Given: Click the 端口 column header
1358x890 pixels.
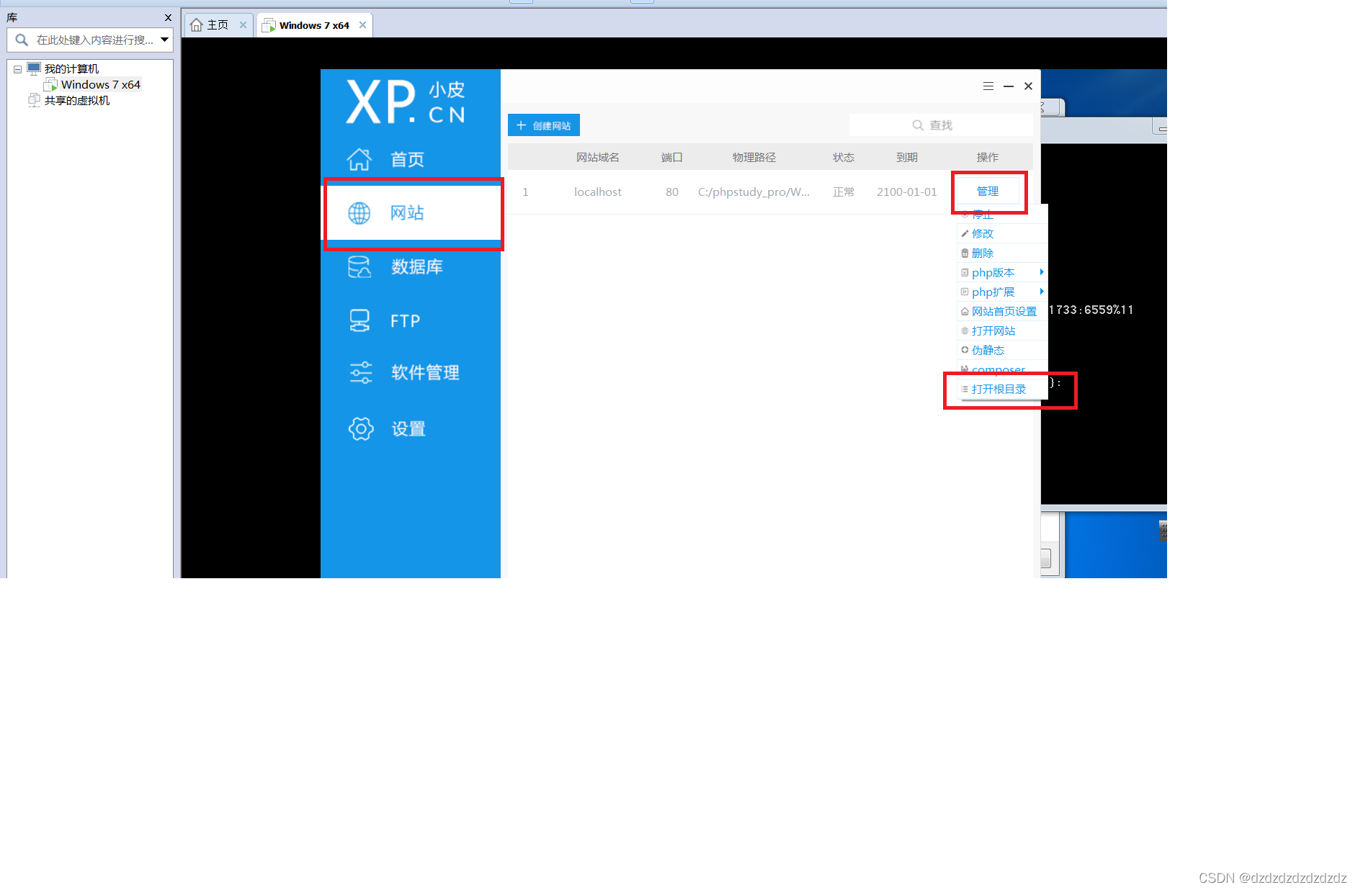Looking at the screenshot, I should 672,157.
